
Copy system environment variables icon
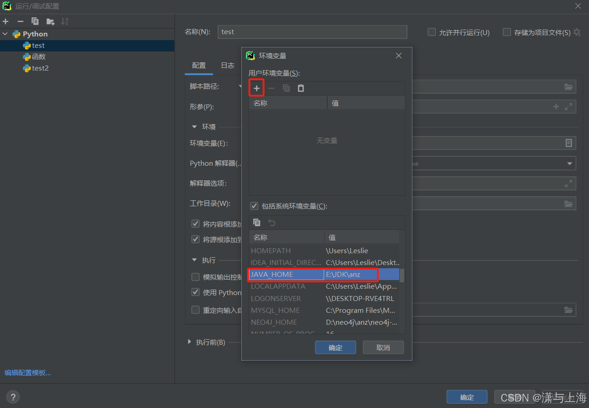[x=257, y=223]
